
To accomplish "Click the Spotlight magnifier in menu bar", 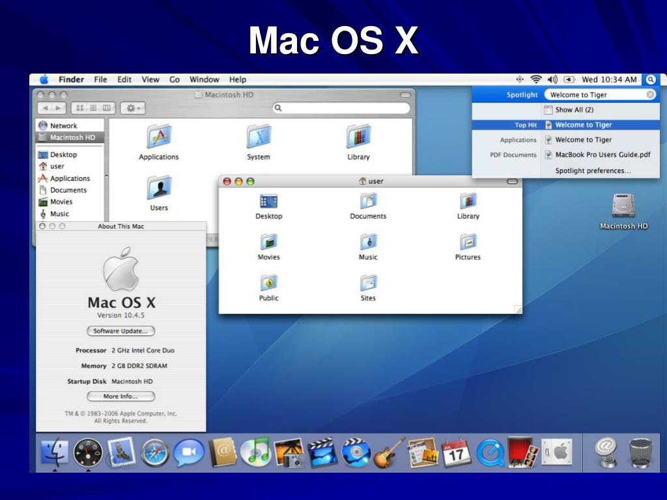I will (651, 79).
